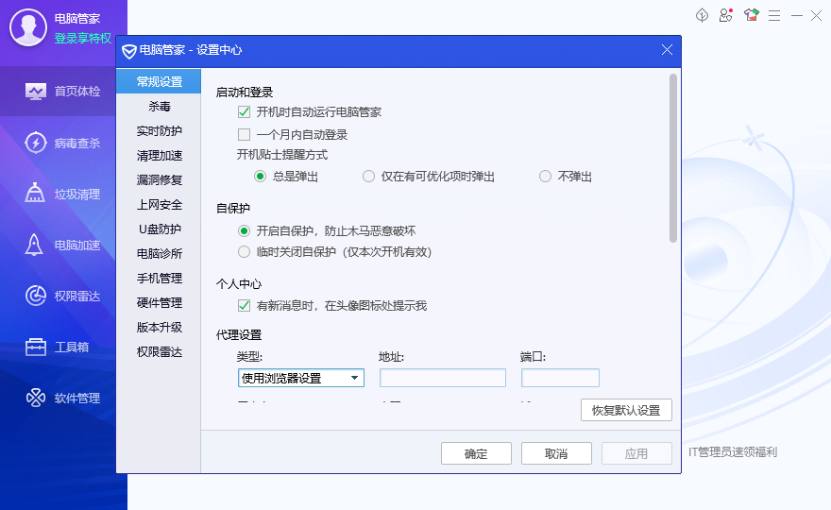Screen dimensions: 831x510
Task: Click the leaf icon in main title bar
Action: [703, 15]
